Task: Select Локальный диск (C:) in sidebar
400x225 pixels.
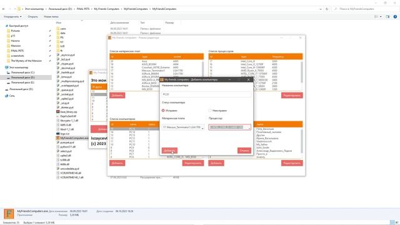Action: pos(22,72)
